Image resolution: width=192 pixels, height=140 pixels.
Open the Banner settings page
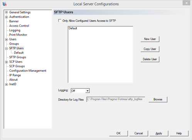tap(14, 21)
